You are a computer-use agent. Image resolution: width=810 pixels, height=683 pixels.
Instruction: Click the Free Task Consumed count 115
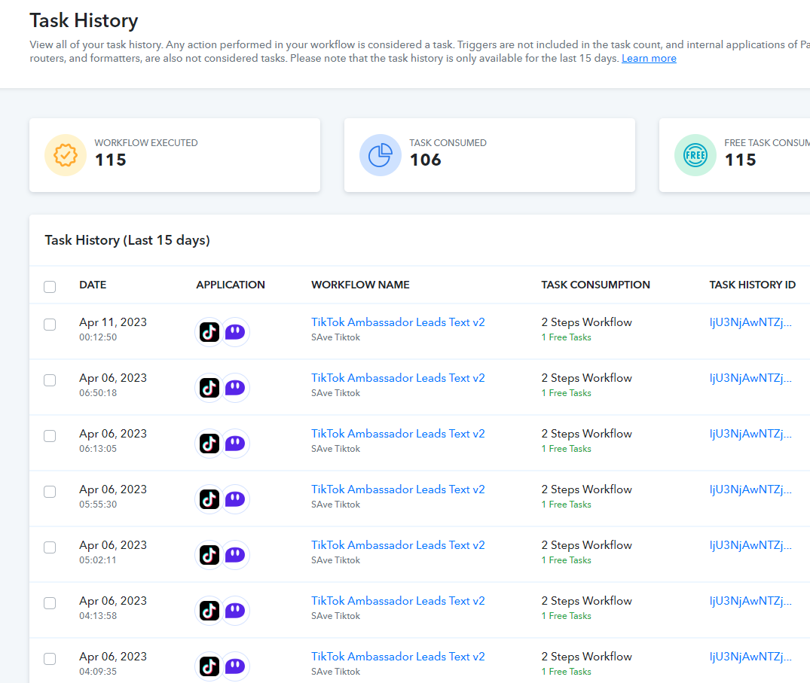pyautogui.click(x=740, y=160)
